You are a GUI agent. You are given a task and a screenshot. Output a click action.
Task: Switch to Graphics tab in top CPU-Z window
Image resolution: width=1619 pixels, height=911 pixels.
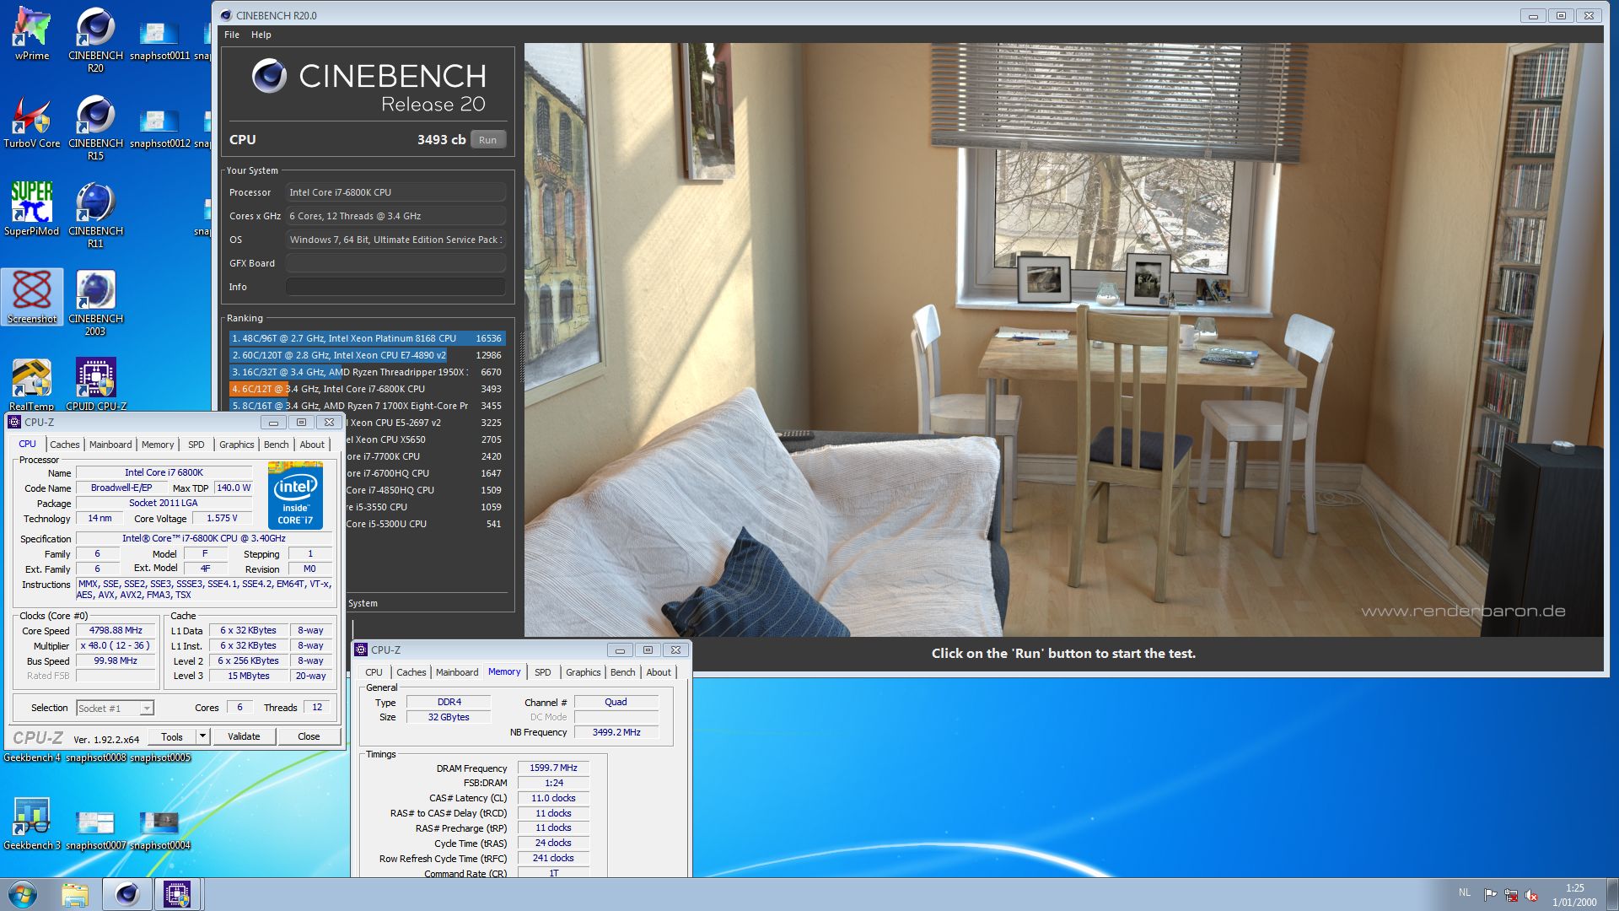click(236, 445)
